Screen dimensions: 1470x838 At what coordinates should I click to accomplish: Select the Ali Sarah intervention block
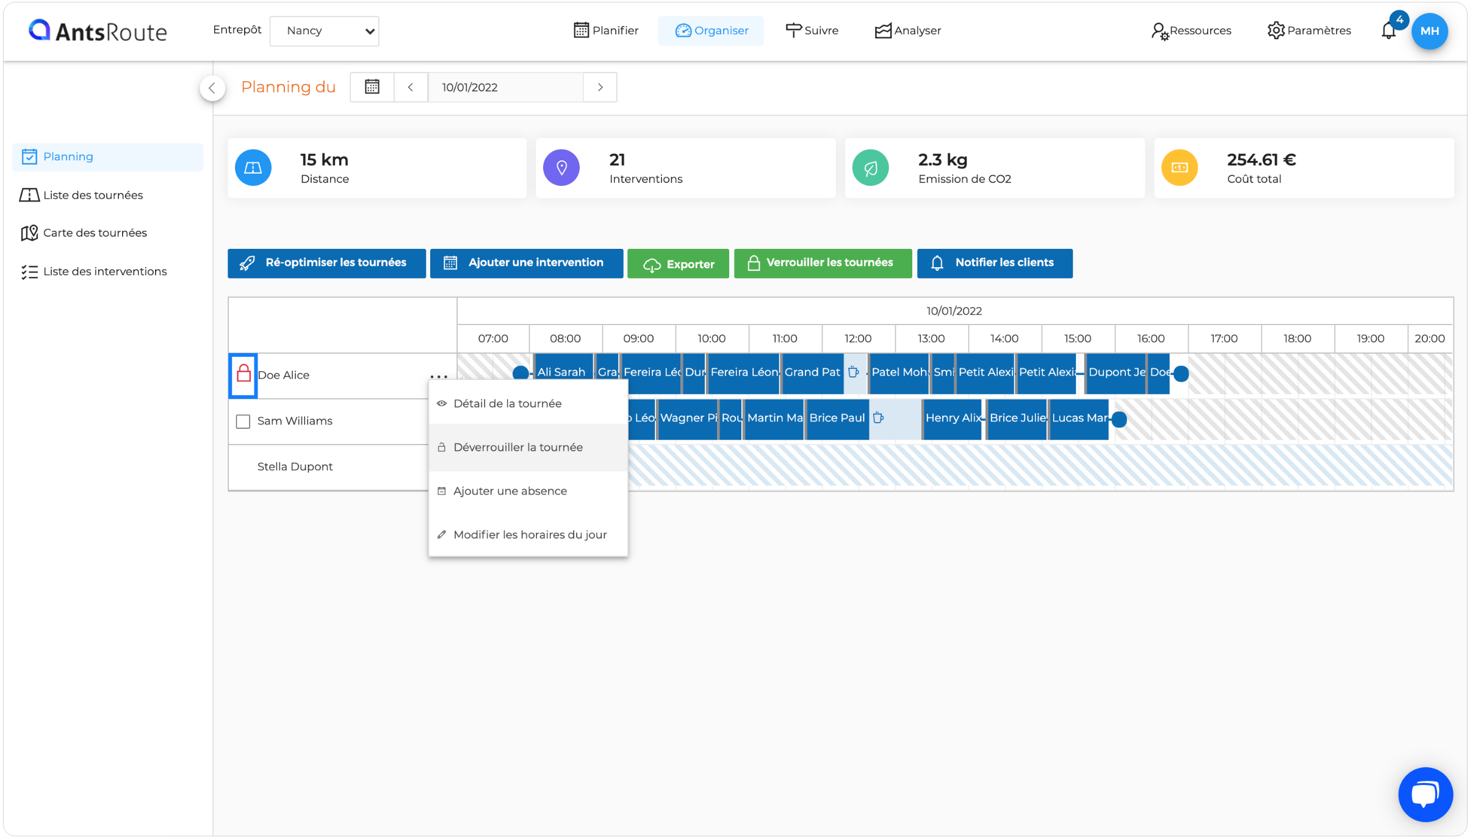pyautogui.click(x=563, y=373)
